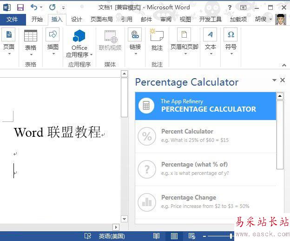Open the 文件 (File) menu
This screenshot has width=290, height=241.
coord(13,19)
